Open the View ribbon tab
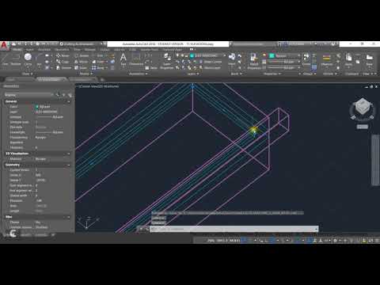Viewport: 380px width, 285px height. pyautogui.click(x=77, y=50)
